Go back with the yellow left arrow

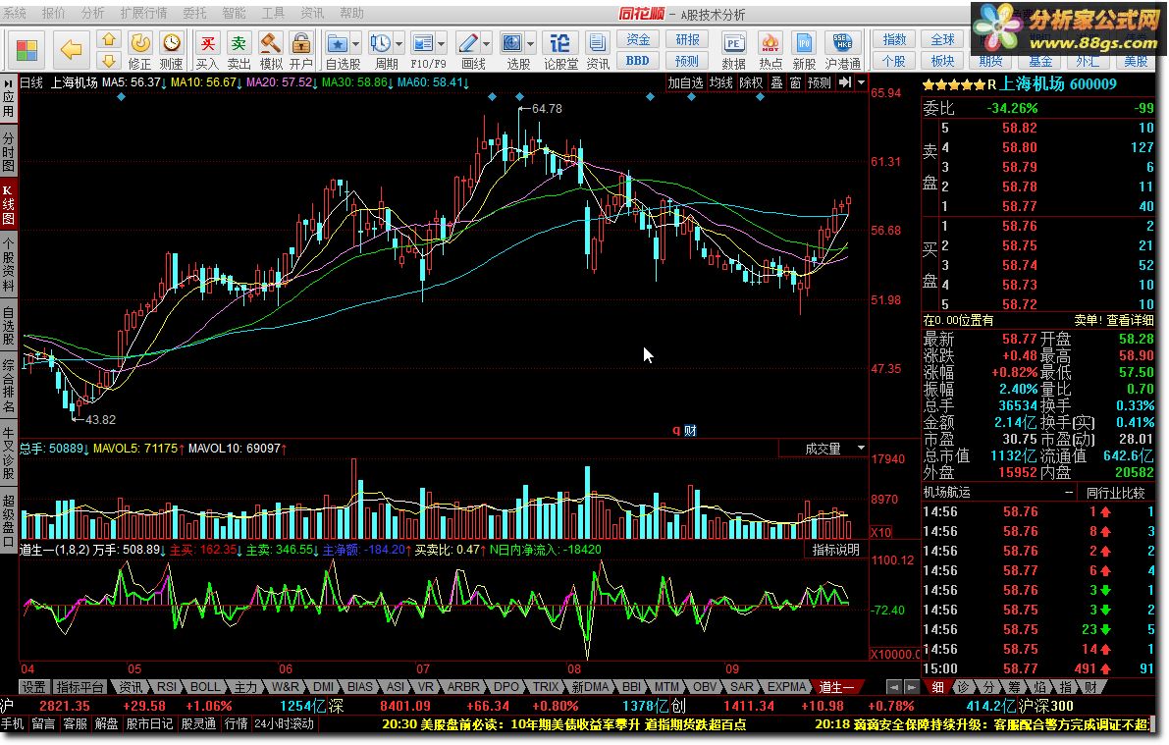pos(71,50)
